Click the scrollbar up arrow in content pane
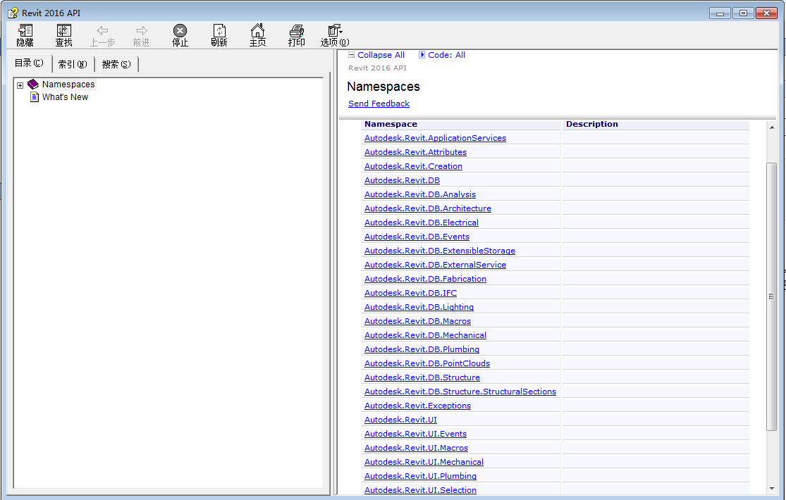786x500 pixels. click(772, 127)
